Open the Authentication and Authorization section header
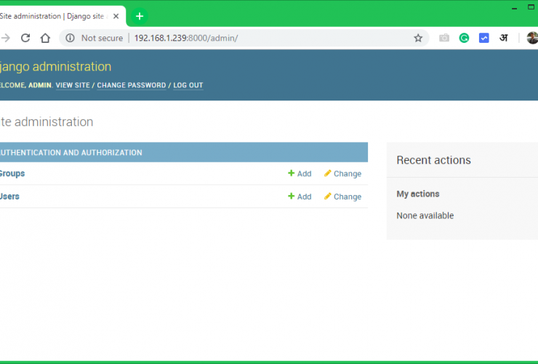 click(71, 153)
